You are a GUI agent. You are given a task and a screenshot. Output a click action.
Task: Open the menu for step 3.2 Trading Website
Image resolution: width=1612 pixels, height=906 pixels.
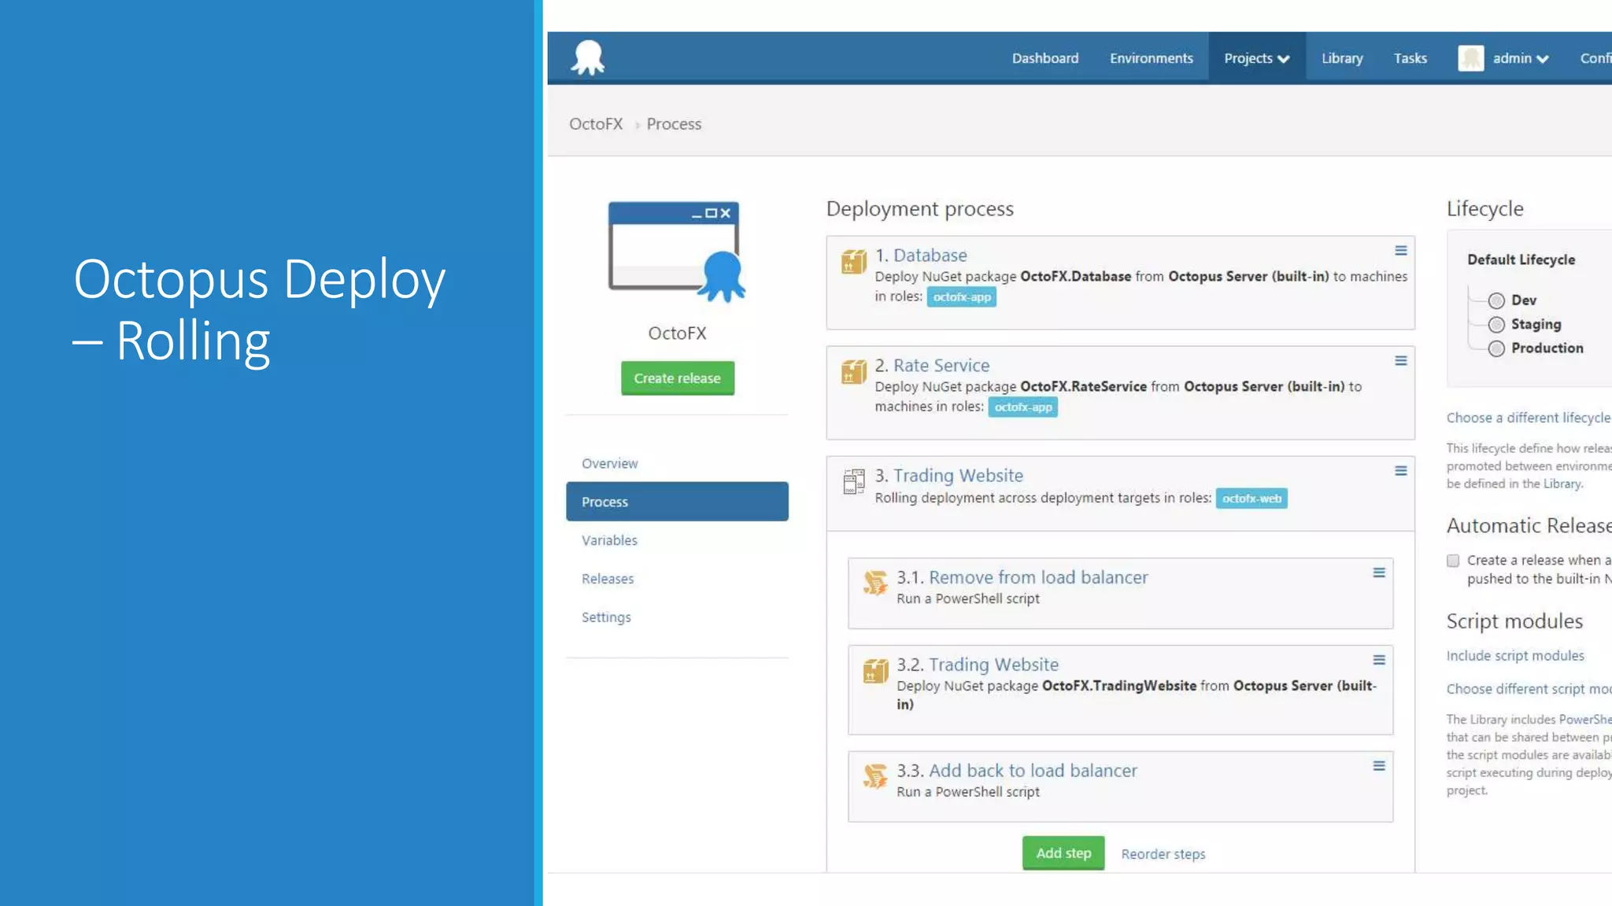(x=1379, y=661)
